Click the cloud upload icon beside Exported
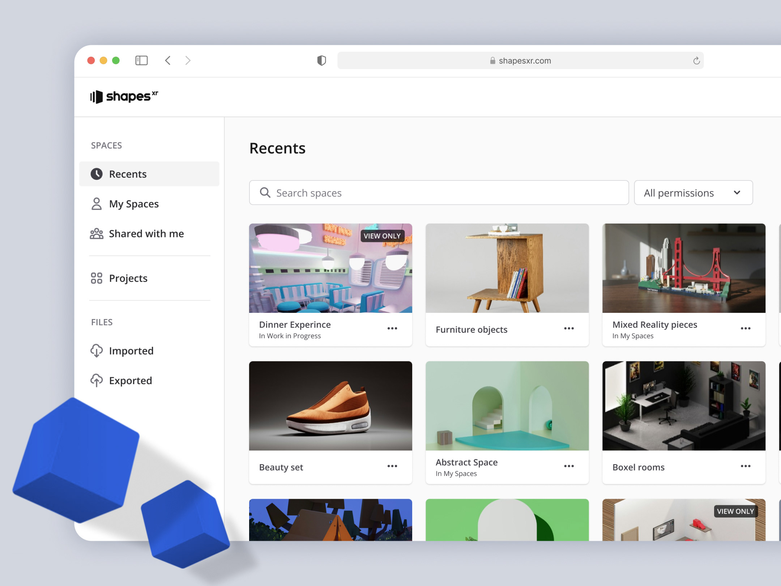Screen dimensions: 781x586 [x=97, y=380]
